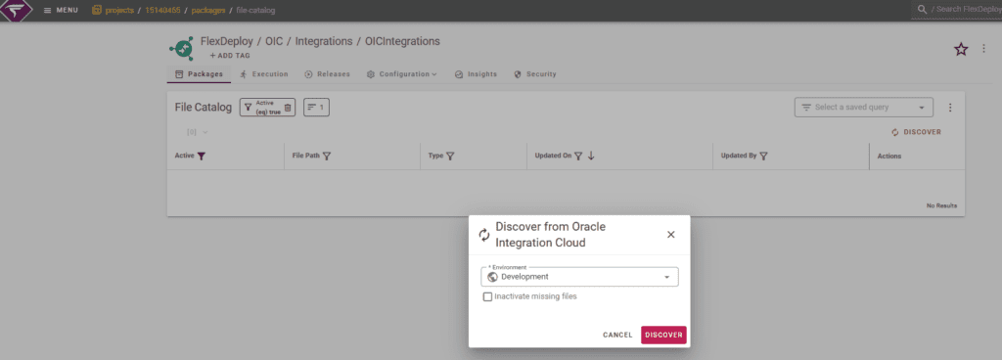Mark project as favorite with star
1002x360 pixels.
pyautogui.click(x=961, y=49)
